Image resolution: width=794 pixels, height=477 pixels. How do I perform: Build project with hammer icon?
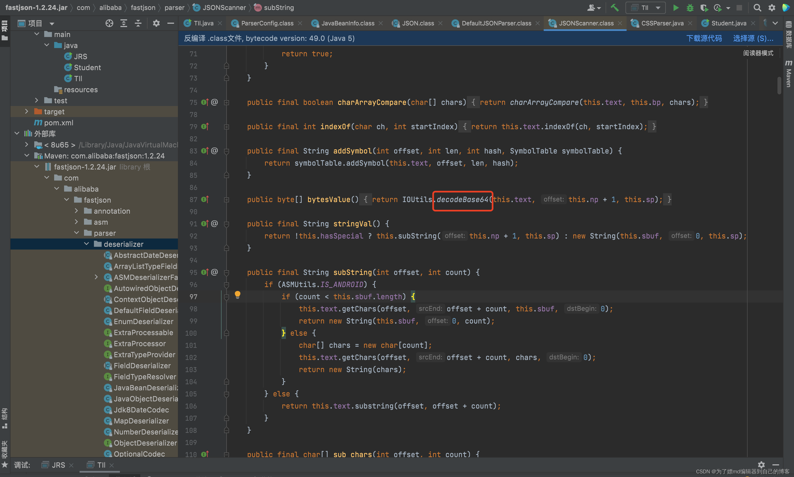614,8
